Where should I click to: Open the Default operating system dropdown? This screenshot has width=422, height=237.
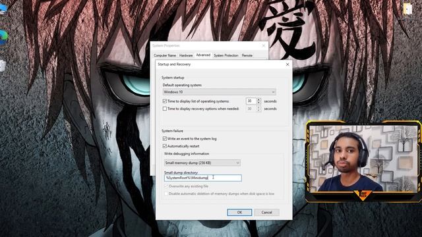(220, 92)
